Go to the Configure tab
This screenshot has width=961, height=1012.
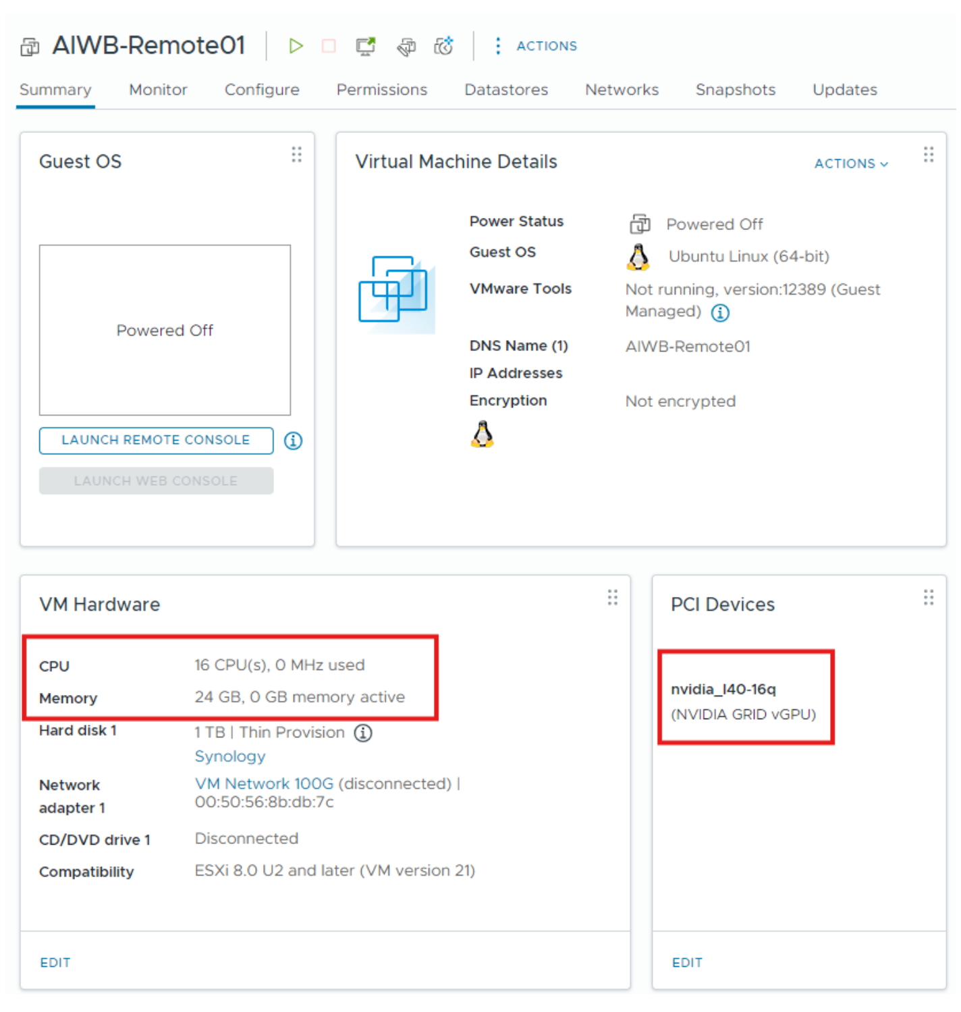click(x=262, y=90)
